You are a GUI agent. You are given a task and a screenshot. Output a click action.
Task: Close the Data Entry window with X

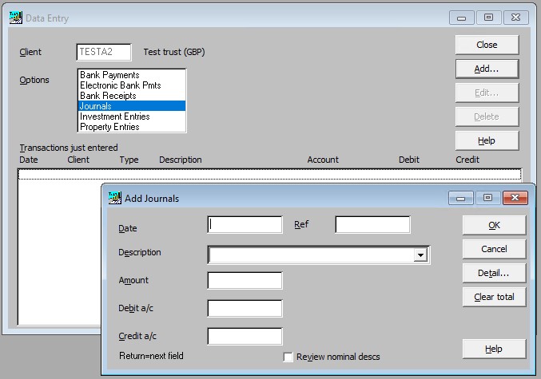[x=515, y=18]
